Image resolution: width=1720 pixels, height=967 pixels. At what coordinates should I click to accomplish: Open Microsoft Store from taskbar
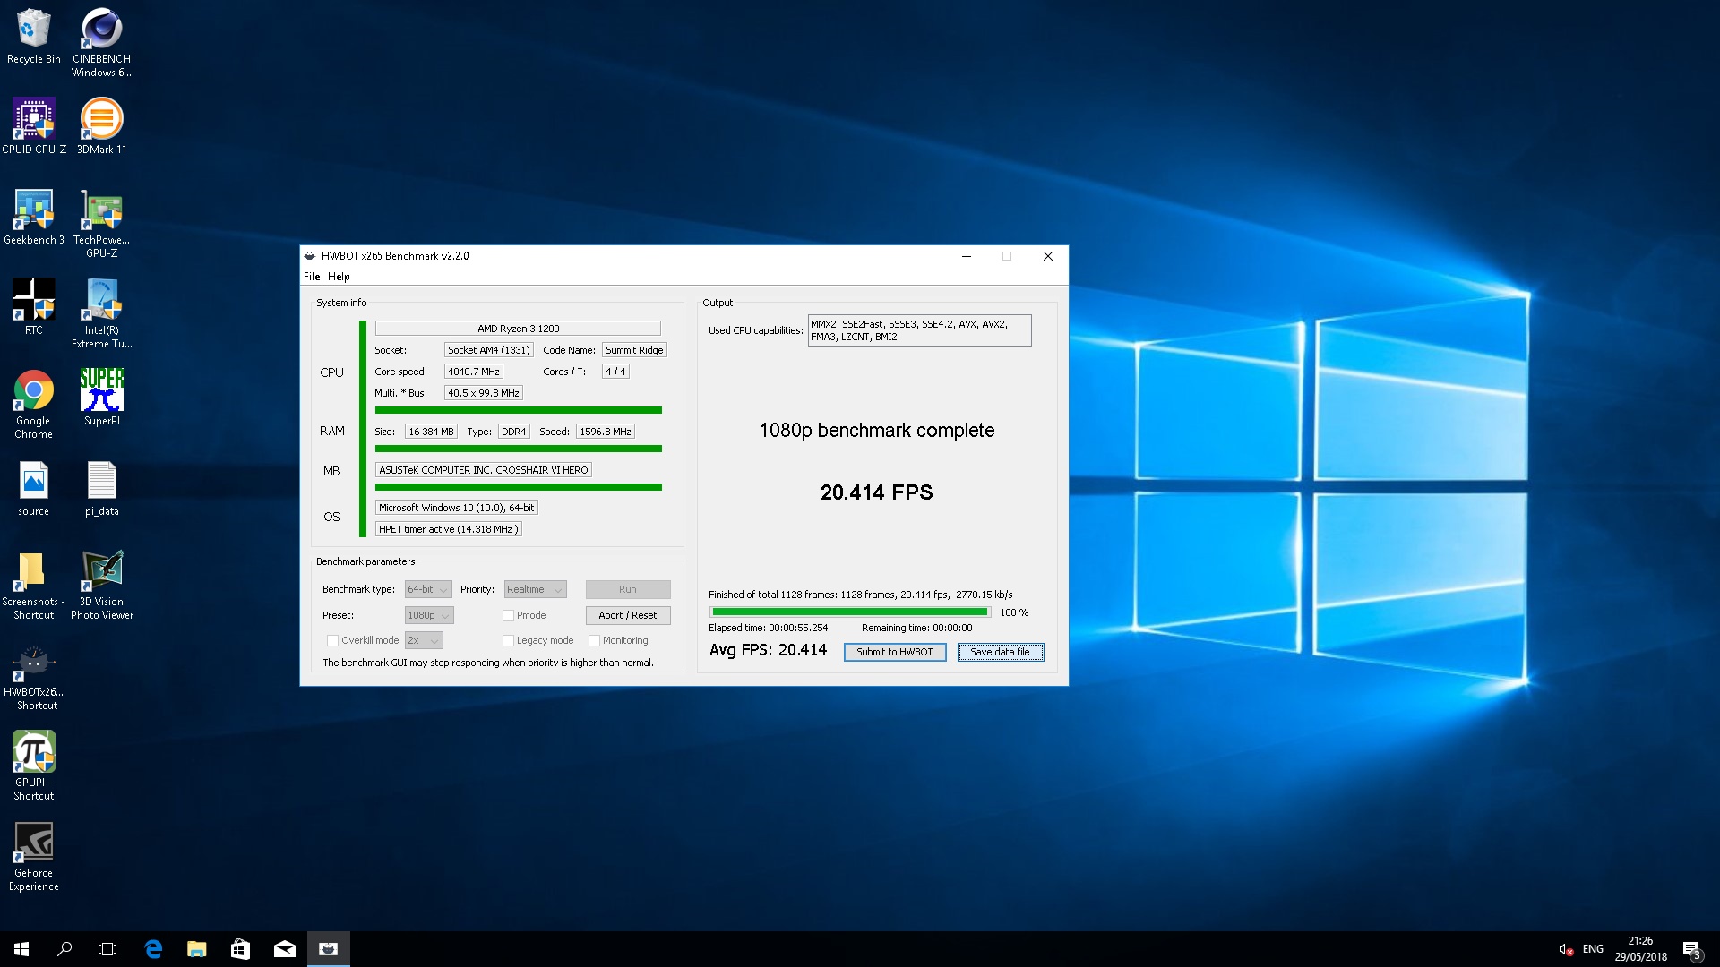click(240, 949)
